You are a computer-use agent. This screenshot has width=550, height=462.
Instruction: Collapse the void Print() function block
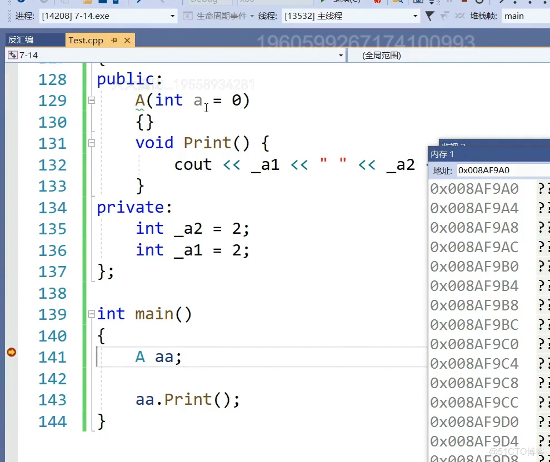92,143
